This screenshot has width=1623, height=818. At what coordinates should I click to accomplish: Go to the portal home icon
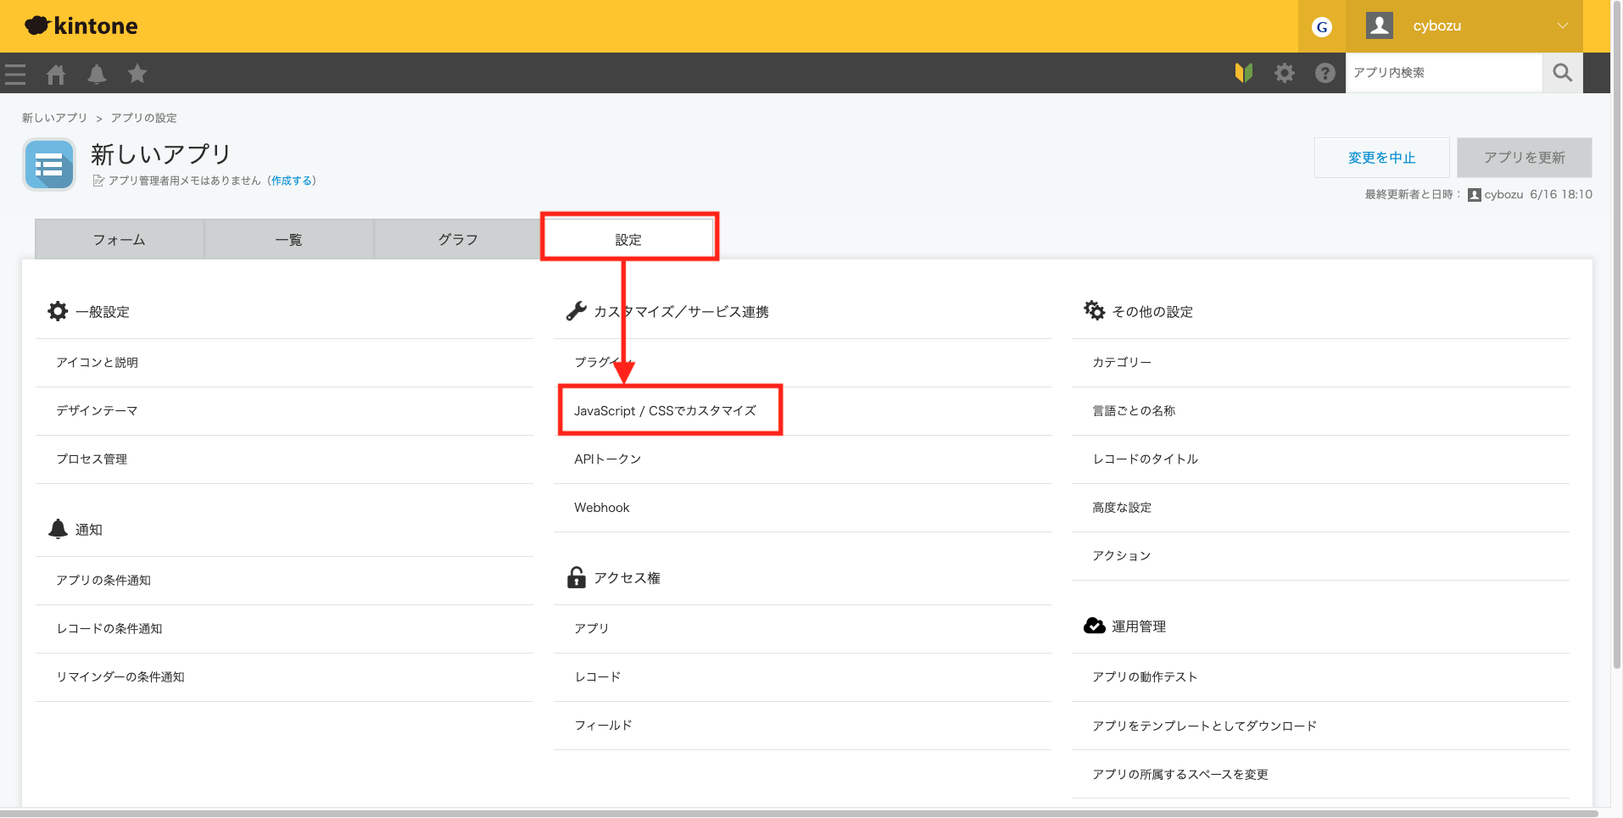click(x=56, y=75)
